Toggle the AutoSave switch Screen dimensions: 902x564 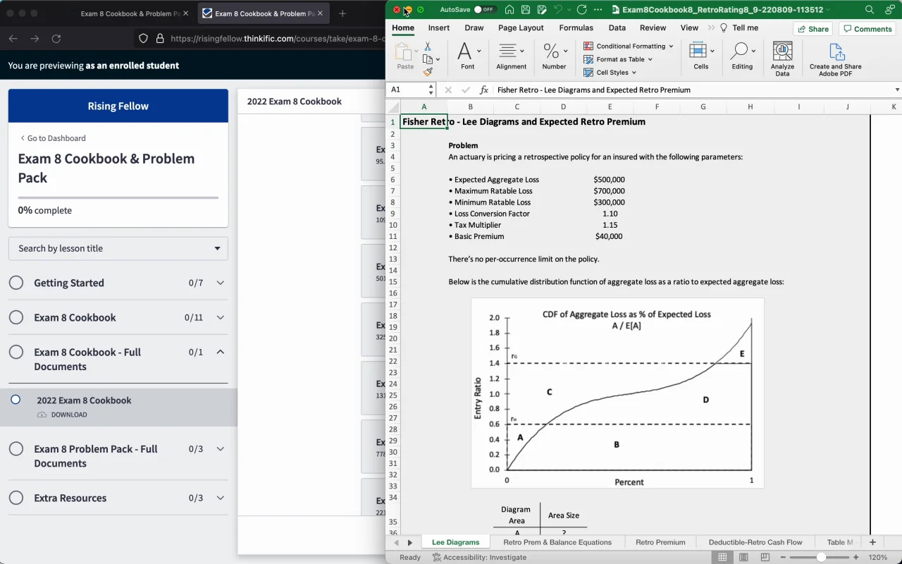click(x=484, y=10)
